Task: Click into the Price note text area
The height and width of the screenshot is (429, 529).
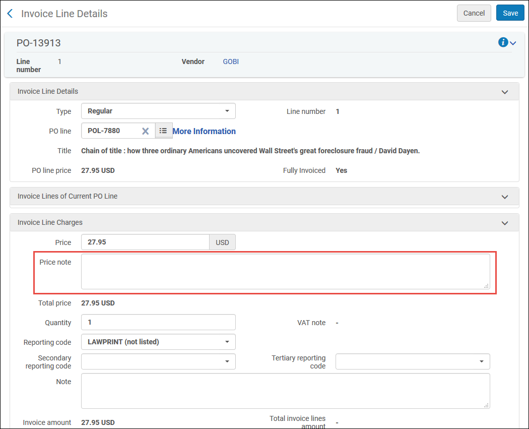Action: [286, 272]
